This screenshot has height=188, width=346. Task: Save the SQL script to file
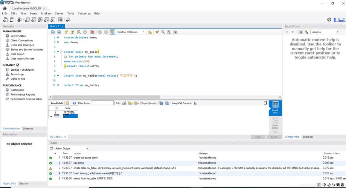pyautogui.click(x=59, y=32)
